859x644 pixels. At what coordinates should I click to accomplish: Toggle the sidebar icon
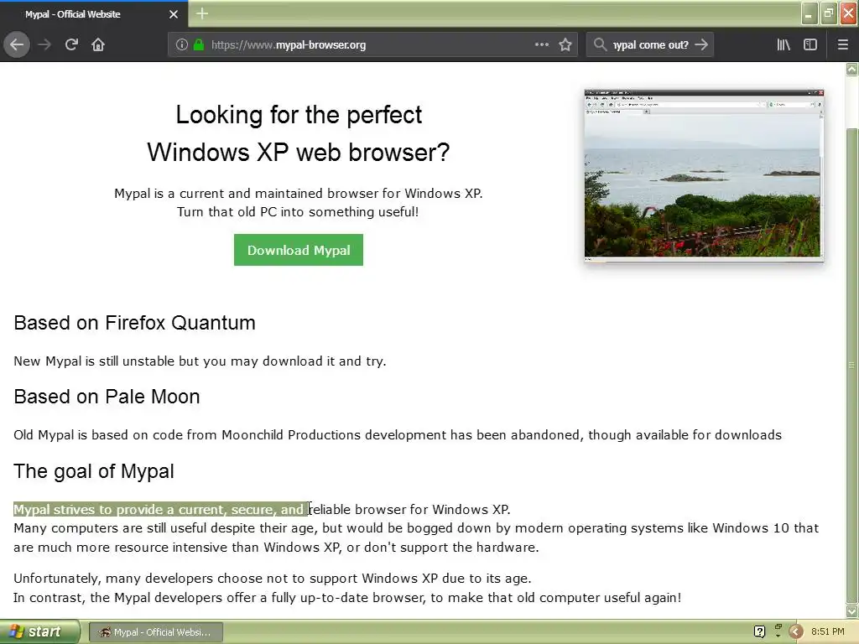point(810,44)
